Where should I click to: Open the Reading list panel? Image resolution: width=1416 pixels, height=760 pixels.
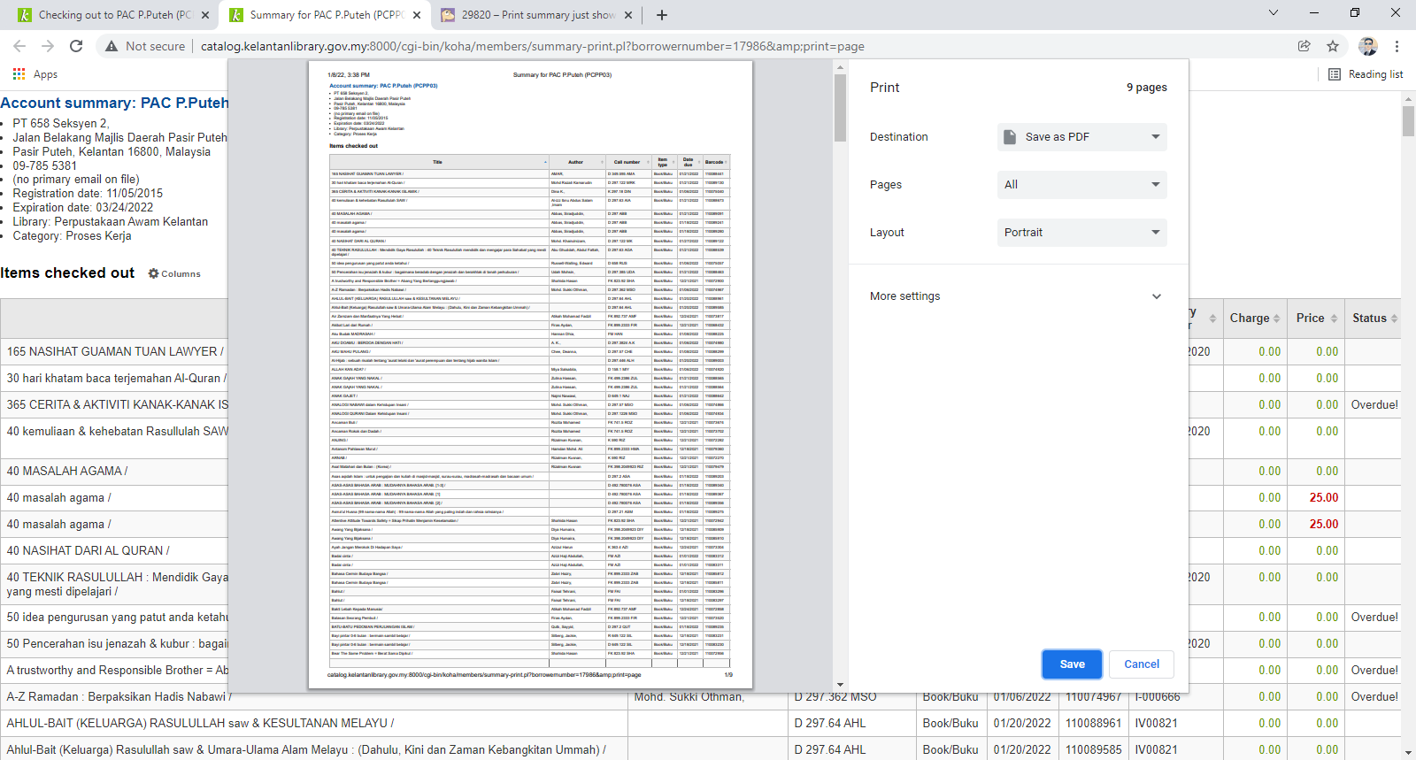pos(1366,74)
